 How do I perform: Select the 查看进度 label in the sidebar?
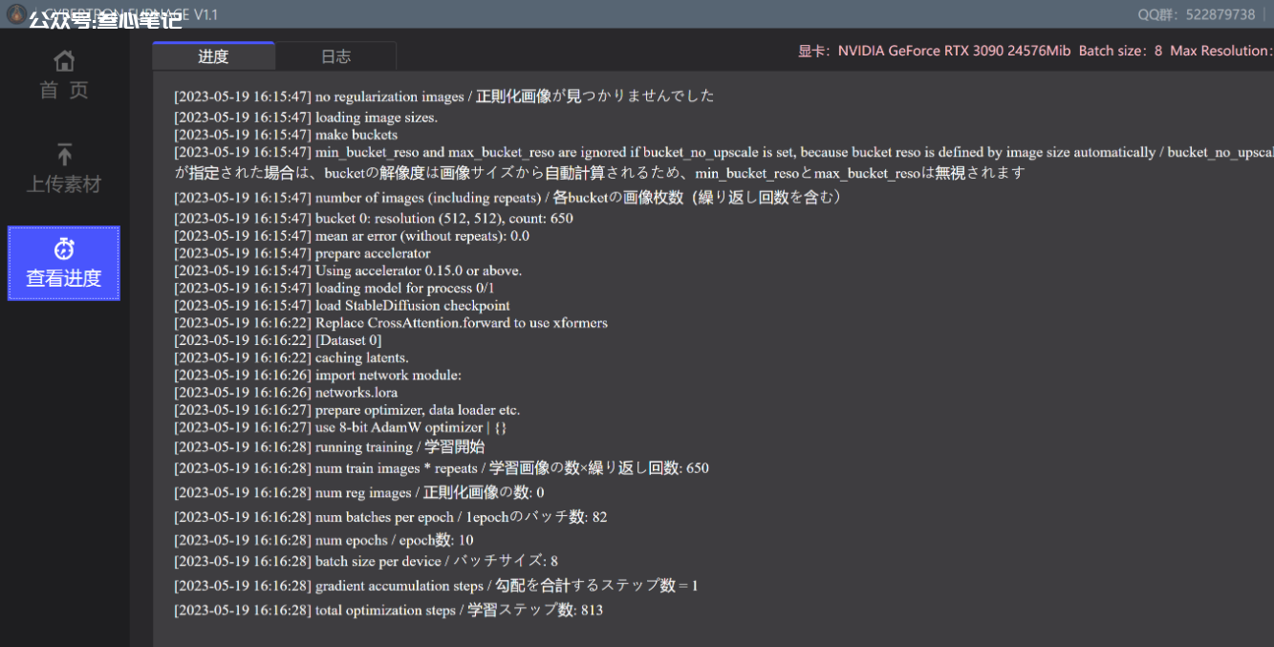coord(64,279)
